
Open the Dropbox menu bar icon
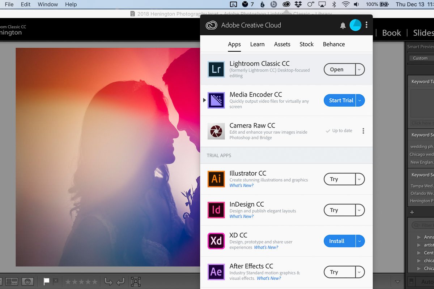click(298, 4)
